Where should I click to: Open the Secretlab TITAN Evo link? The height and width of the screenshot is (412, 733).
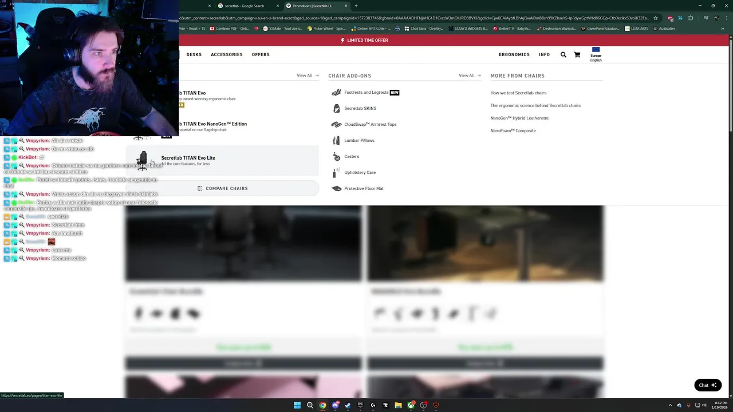[192, 93]
